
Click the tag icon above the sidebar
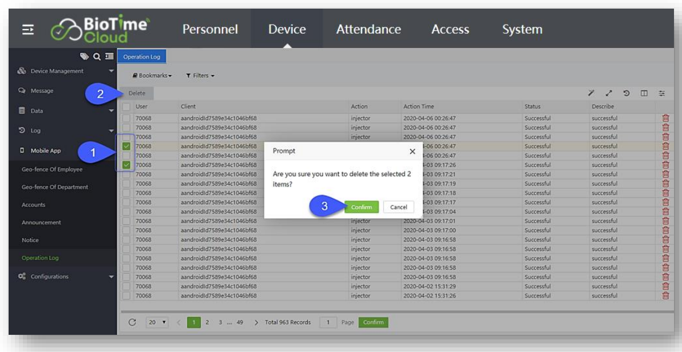point(85,56)
